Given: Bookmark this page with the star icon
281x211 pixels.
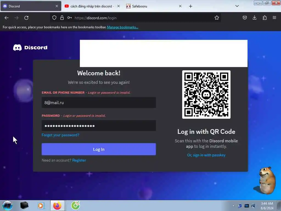Looking at the screenshot, I should (x=217, y=18).
